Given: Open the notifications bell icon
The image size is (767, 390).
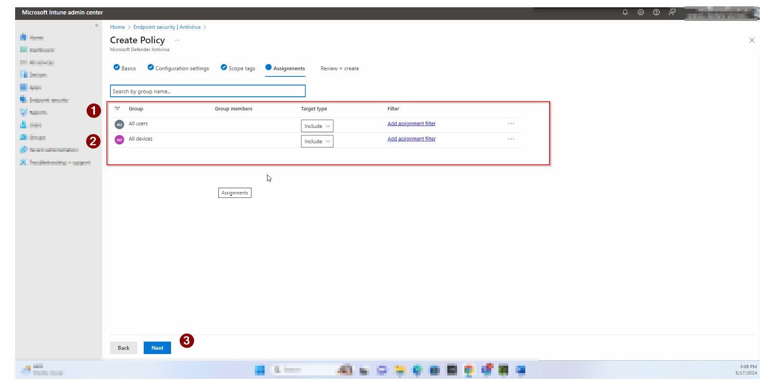Looking at the screenshot, I should (x=625, y=12).
